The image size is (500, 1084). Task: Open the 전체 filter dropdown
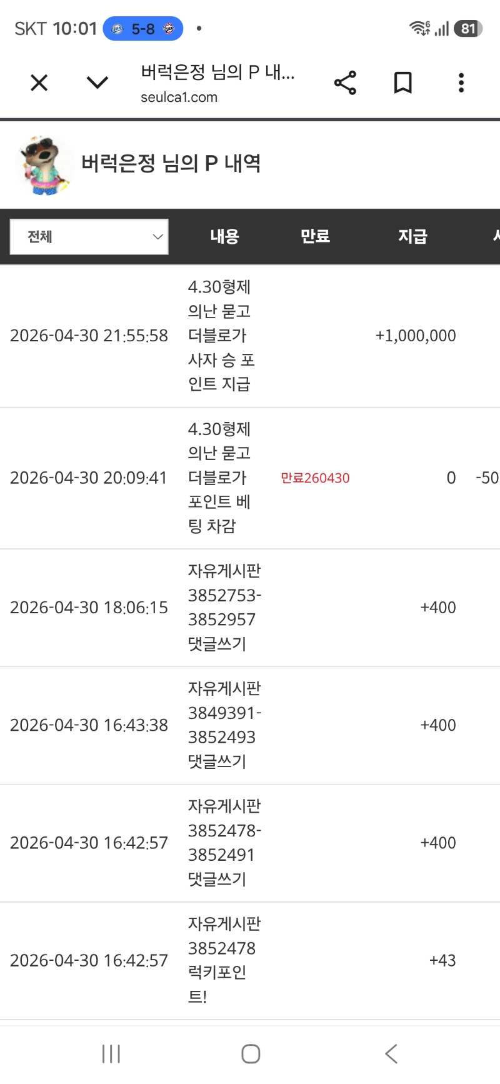(x=89, y=237)
